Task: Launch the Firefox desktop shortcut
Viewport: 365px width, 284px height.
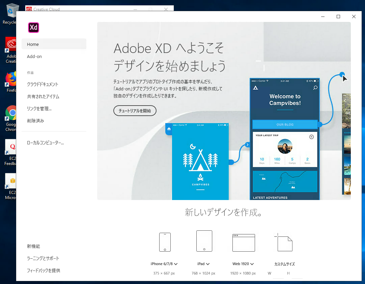Action: pos(11,82)
